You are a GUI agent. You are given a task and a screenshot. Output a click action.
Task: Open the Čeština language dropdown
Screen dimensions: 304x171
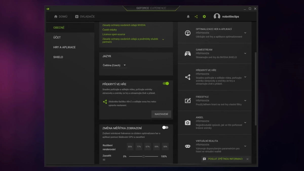[115, 65]
